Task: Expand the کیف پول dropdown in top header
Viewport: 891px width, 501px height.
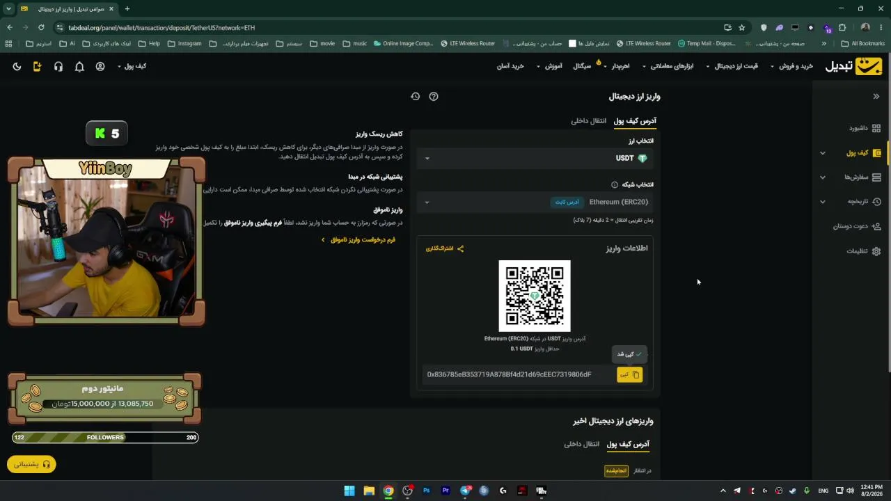Action: click(132, 66)
